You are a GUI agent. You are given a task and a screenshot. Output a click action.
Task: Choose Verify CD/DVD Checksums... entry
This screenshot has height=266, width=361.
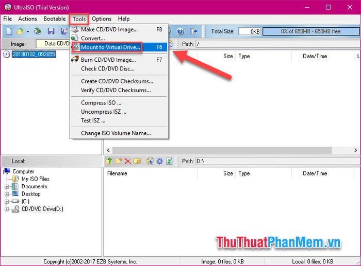(x=119, y=90)
